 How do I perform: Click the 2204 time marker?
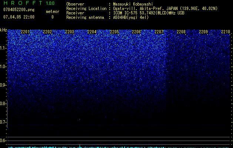(x=92, y=32)
